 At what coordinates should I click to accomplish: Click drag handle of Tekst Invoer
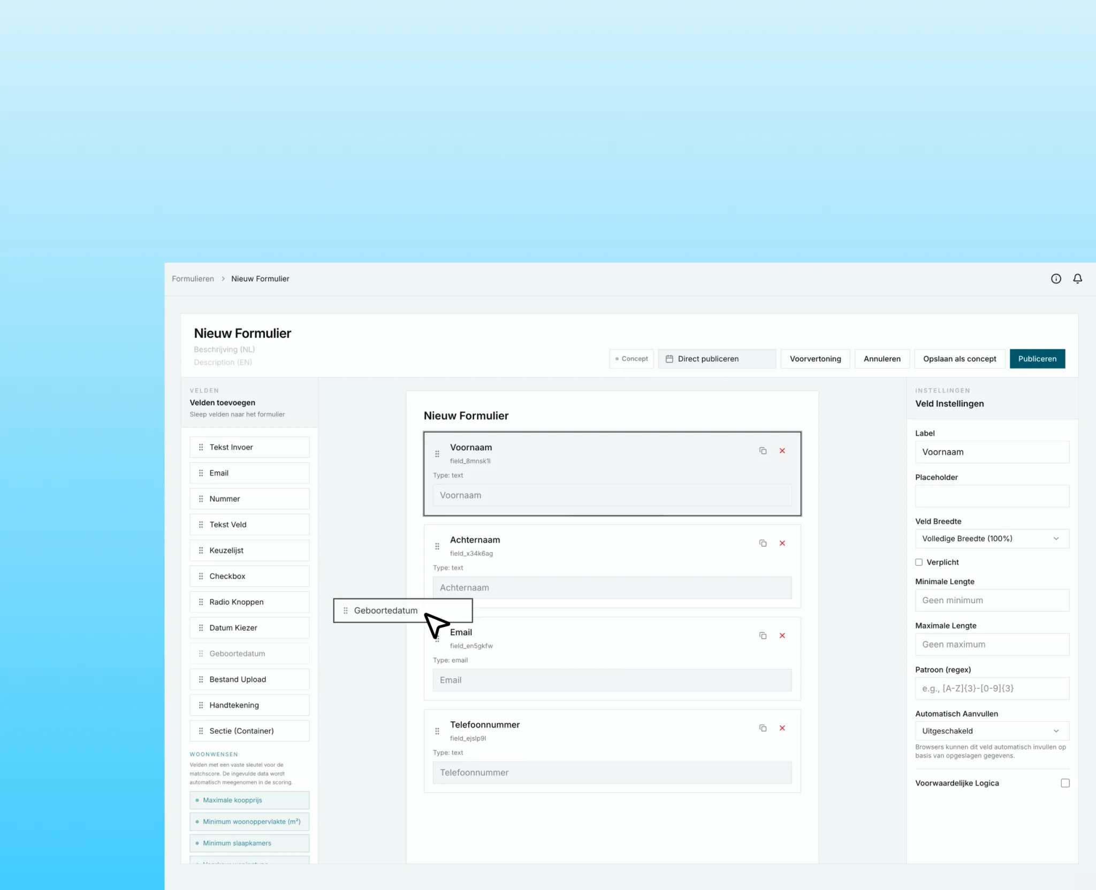pos(201,447)
